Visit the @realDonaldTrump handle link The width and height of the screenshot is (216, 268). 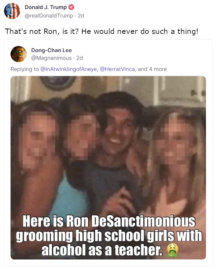pos(49,16)
